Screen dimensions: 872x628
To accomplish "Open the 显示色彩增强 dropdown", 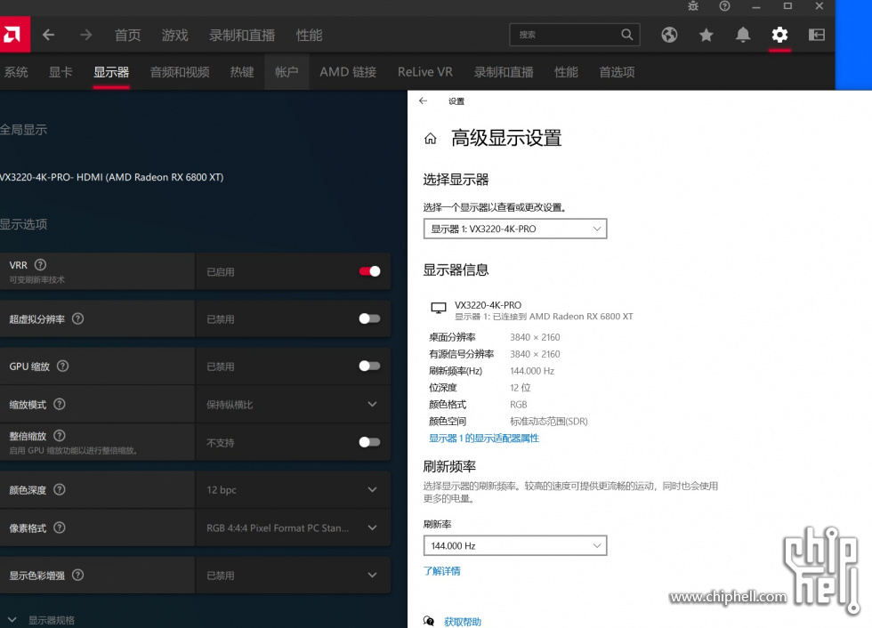I will pyautogui.click(x=293, y=576).
